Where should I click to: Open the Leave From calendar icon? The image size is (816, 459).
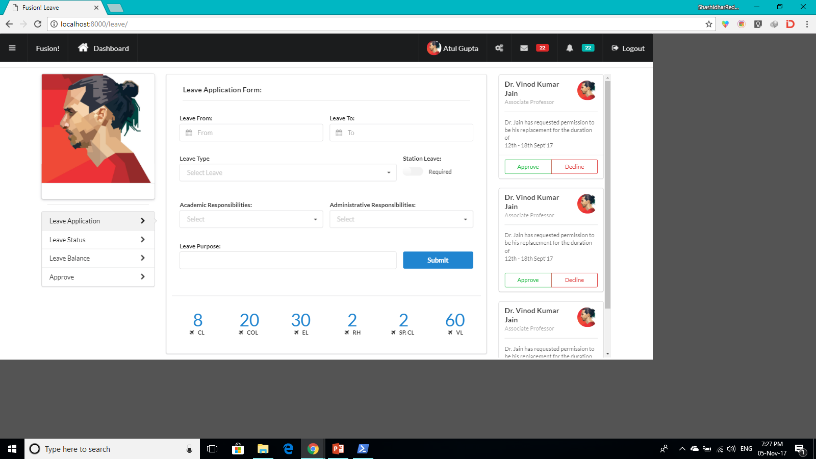[188, 133]
